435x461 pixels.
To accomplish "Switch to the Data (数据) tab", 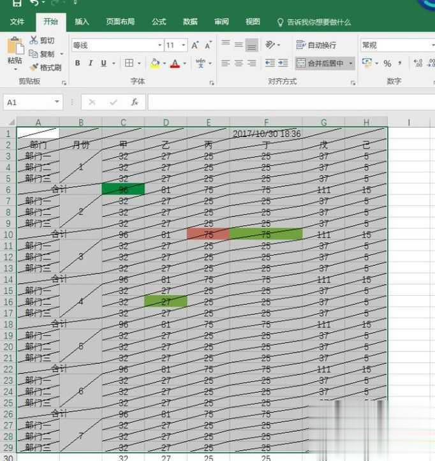I will (190, 22).
